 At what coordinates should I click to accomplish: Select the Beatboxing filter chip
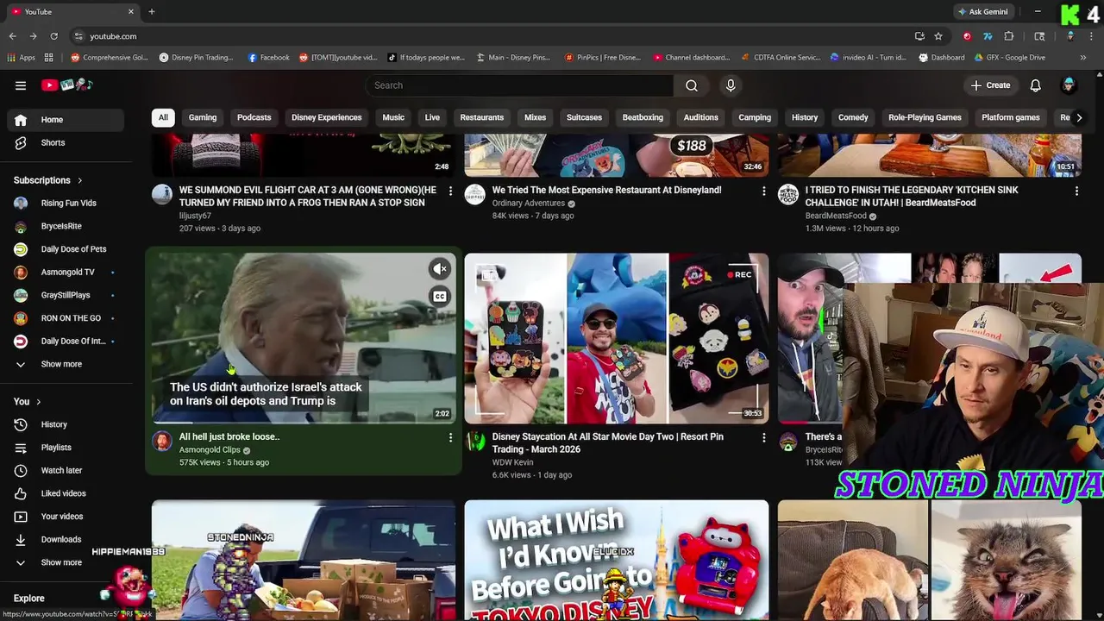pos(643,117)
